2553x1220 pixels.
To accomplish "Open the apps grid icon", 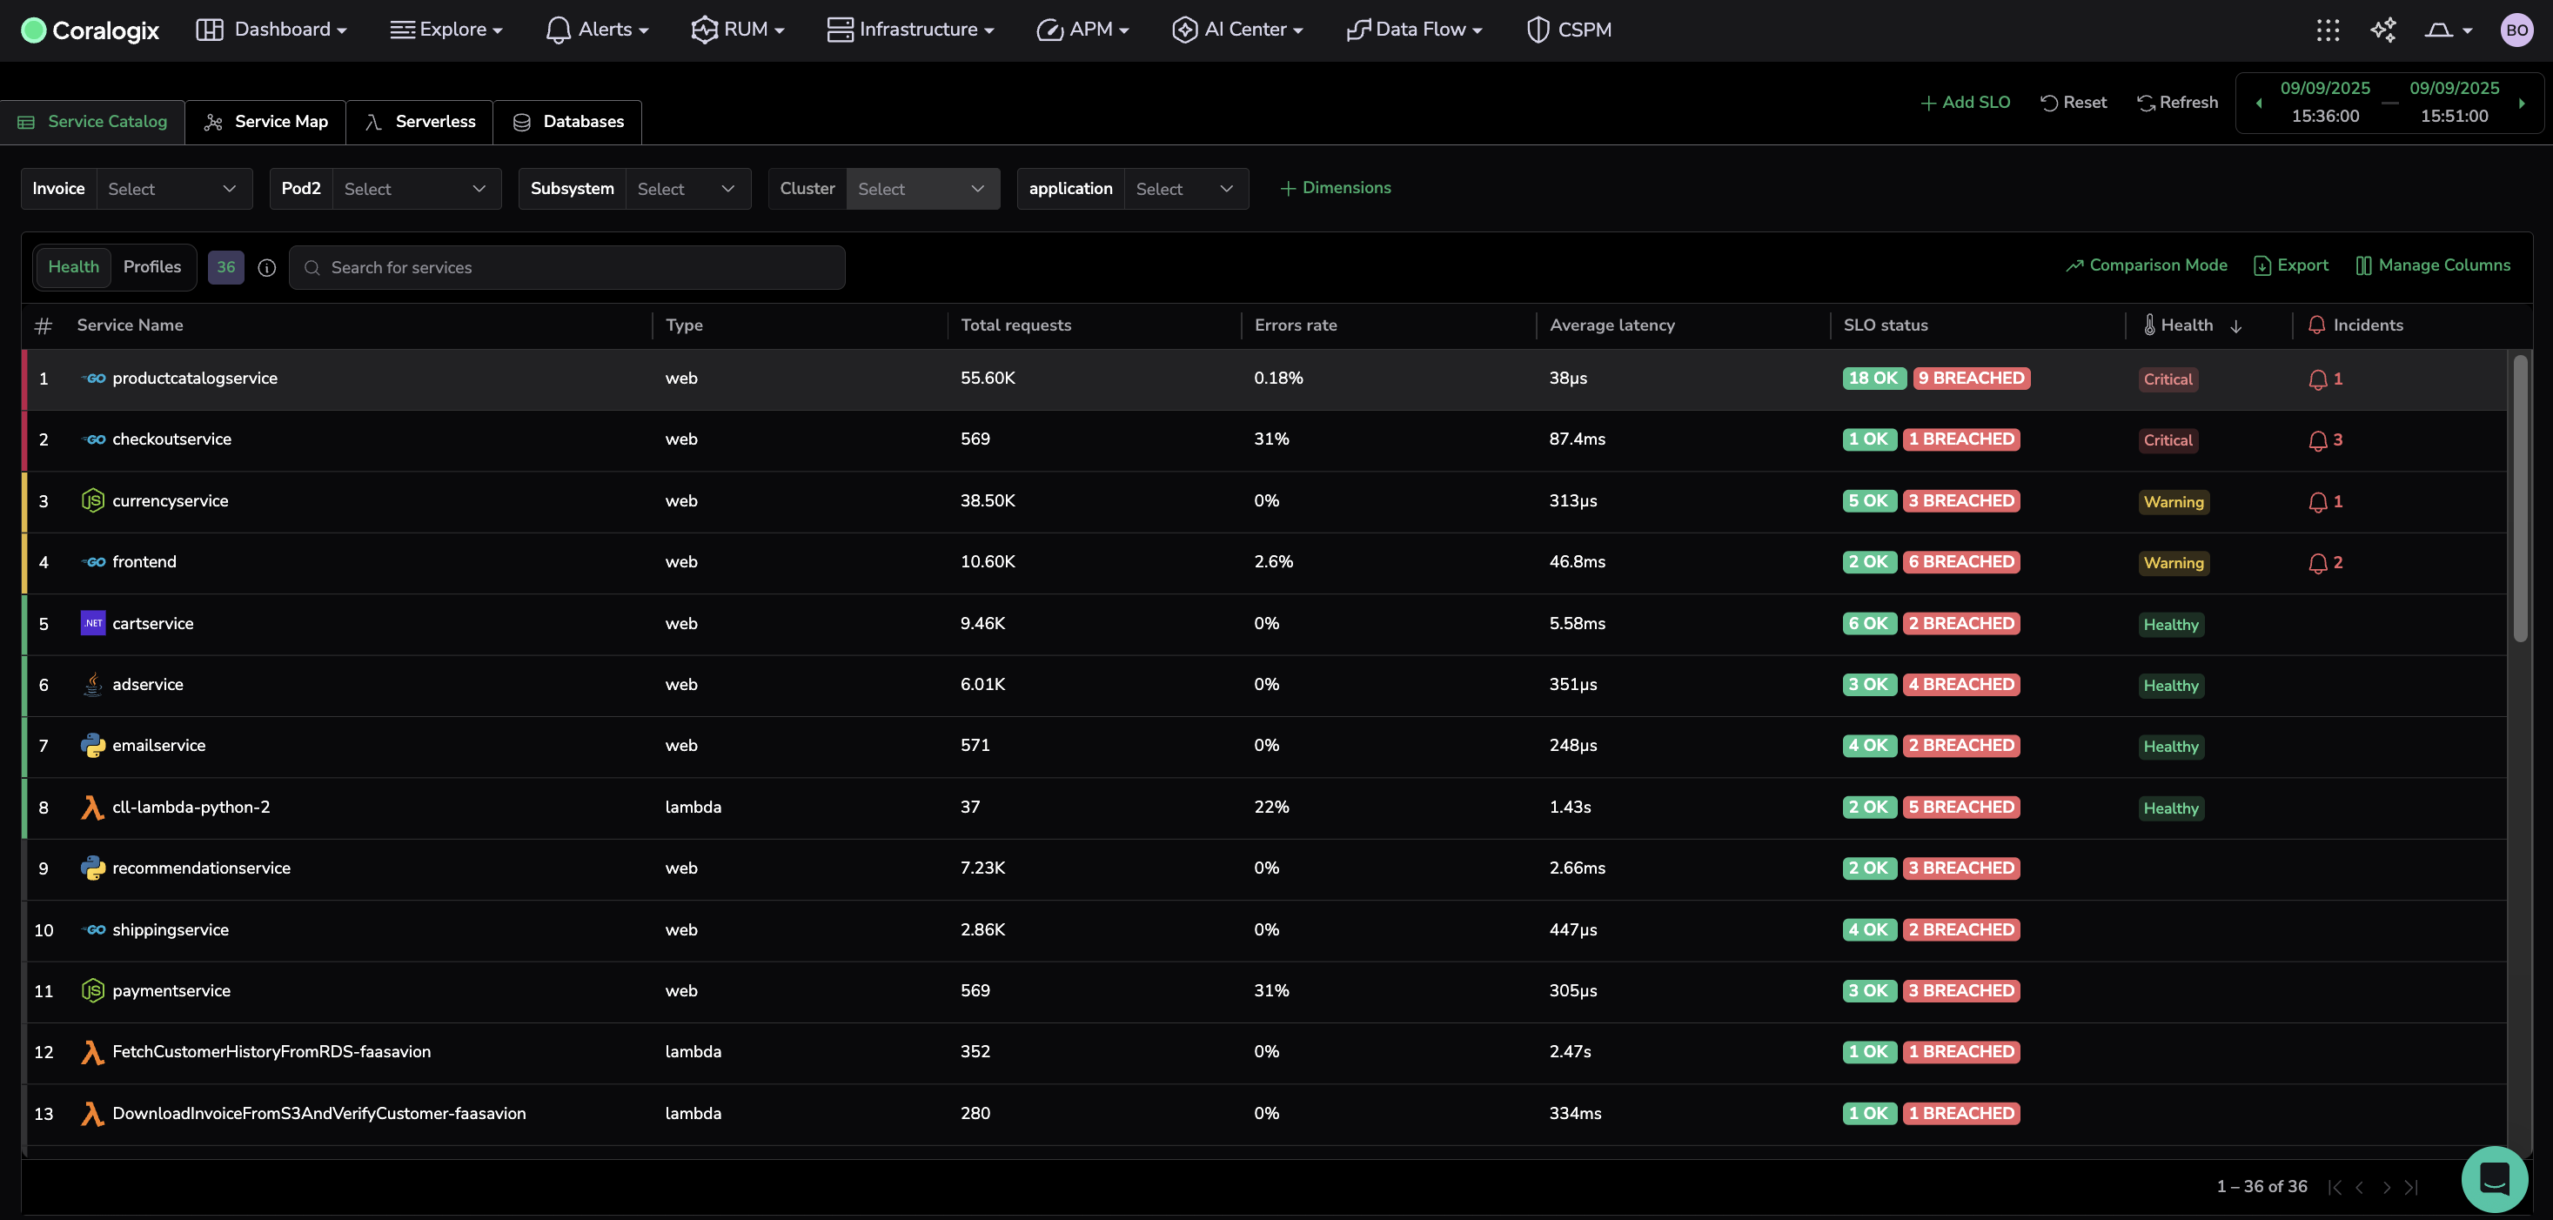I will (x=2327, y=30).
